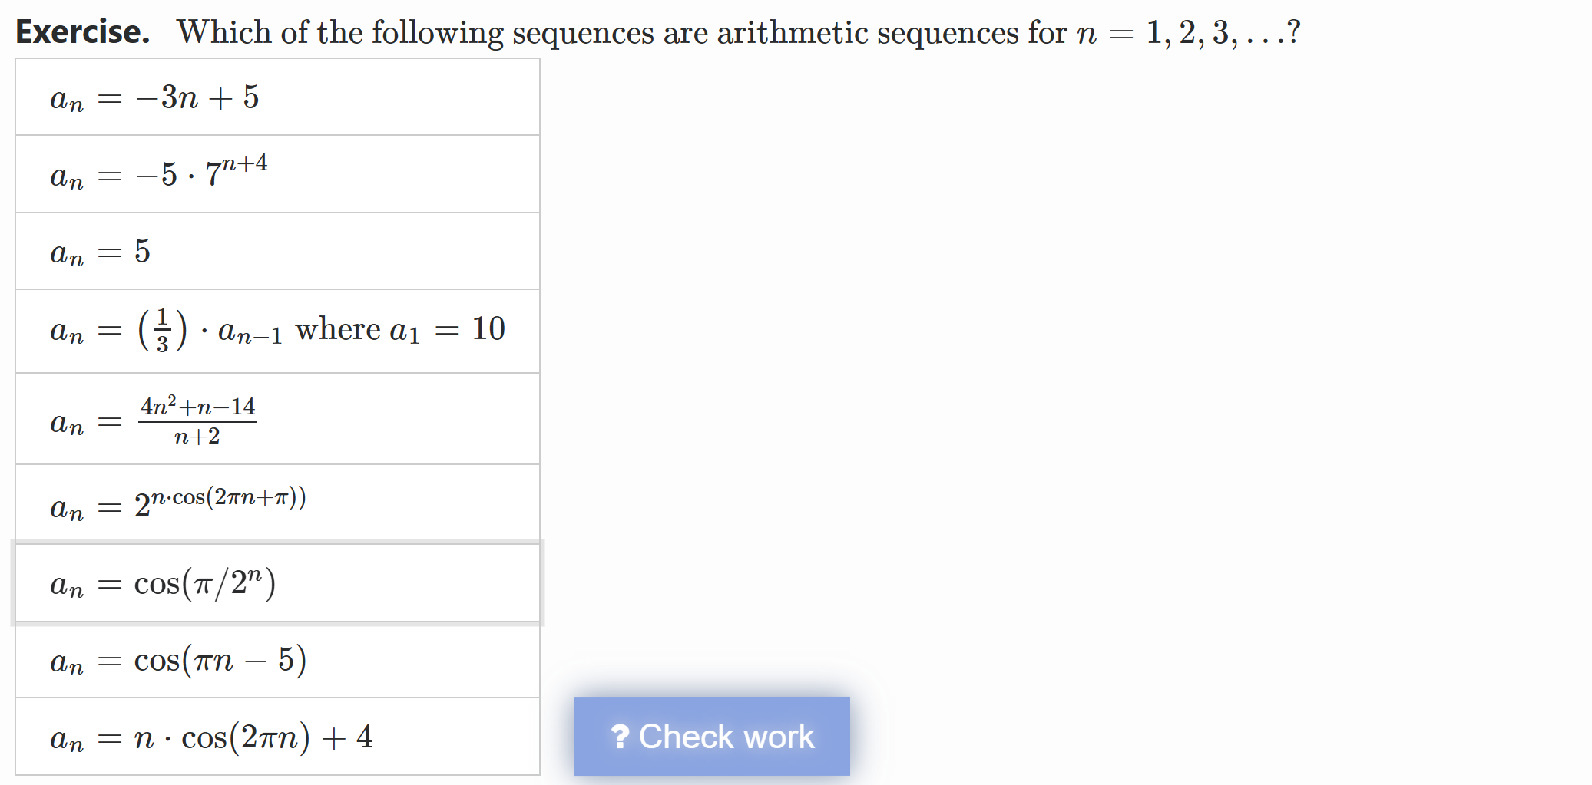
Task: Click the question mark icon on Check work
Action: coord(621,736)
